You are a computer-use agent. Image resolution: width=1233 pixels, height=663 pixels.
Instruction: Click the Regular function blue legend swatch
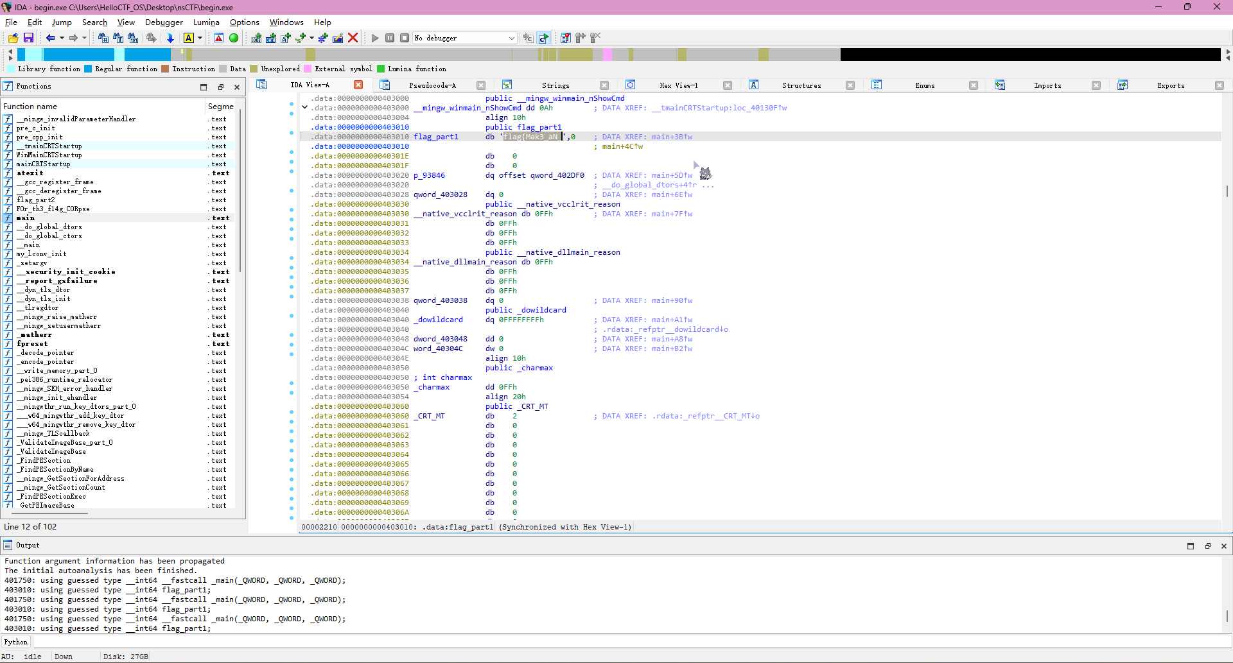pyautogui.click(x=88, y=69)
